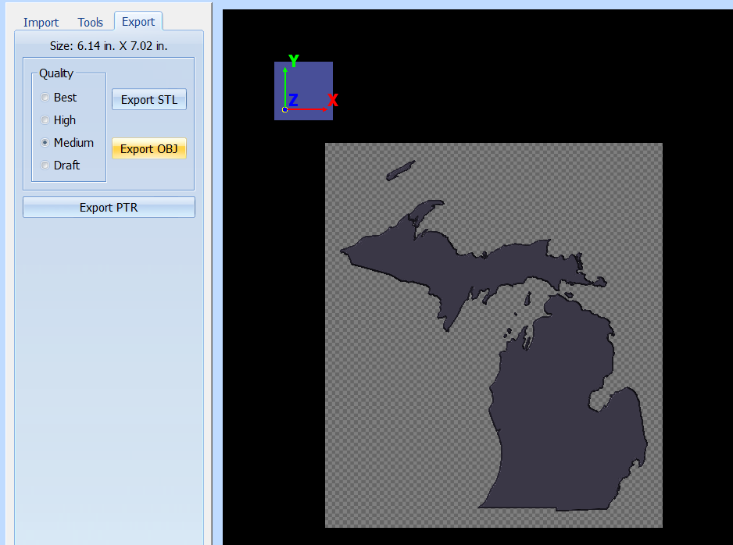Image resolution: width=733 pixels, height=545 pixels.
Task: Open the Tools tab
Action: point(90,23)
